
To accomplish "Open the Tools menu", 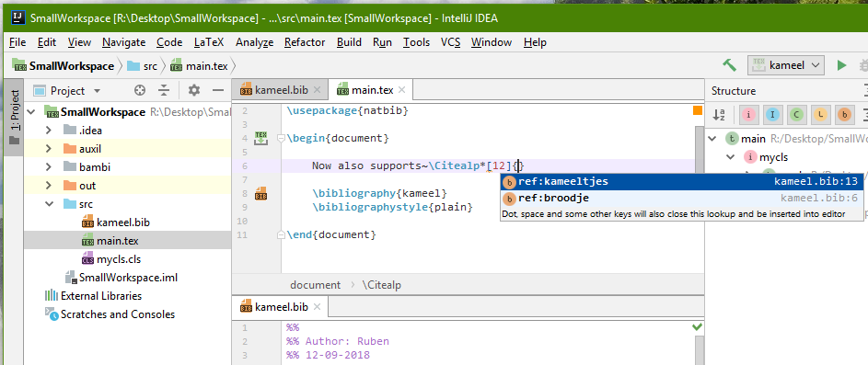I will [416, 42].
